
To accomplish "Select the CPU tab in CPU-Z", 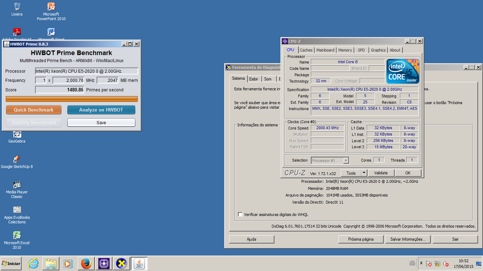I will click(291, 50).
